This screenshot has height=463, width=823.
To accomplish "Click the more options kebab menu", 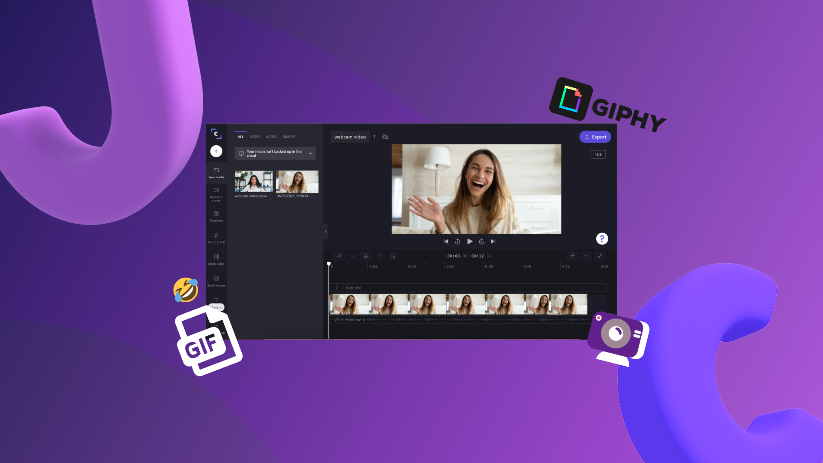I will tap(375, 137).
